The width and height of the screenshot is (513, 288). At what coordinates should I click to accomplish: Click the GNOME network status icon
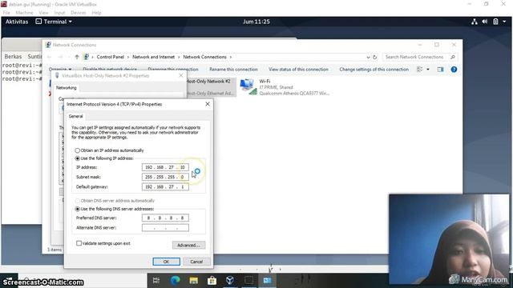point(475,22)
